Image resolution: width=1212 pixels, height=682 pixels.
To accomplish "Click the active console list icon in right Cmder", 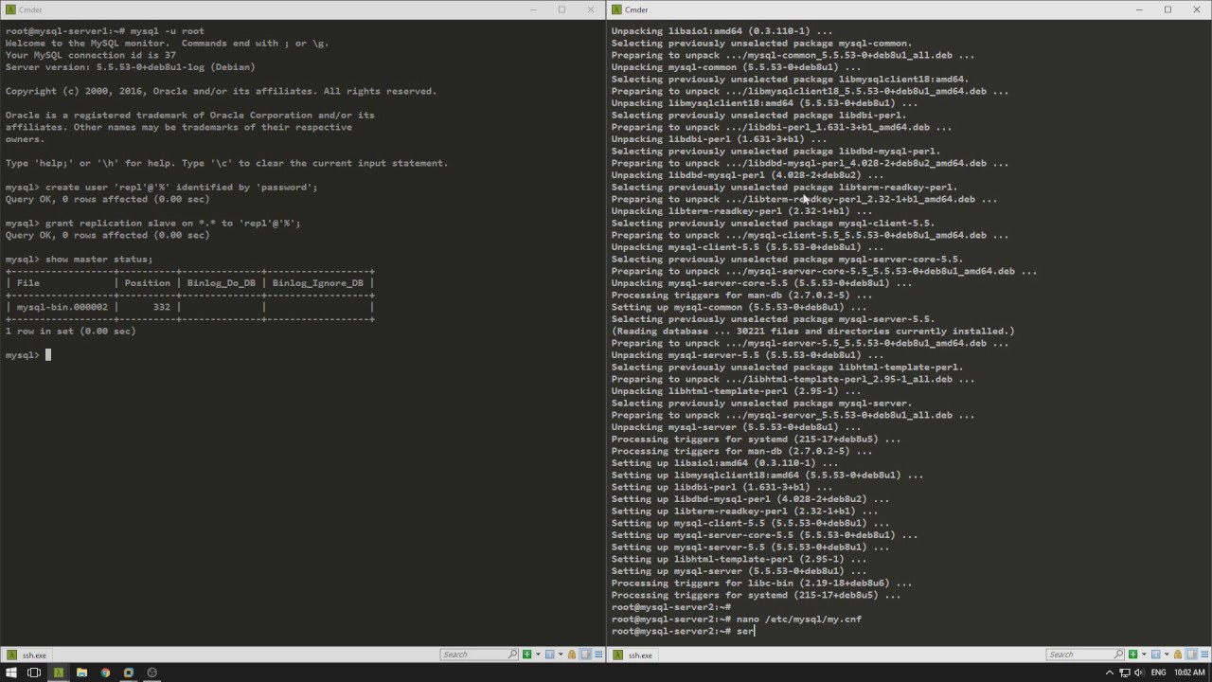I will pos(1156,655).
